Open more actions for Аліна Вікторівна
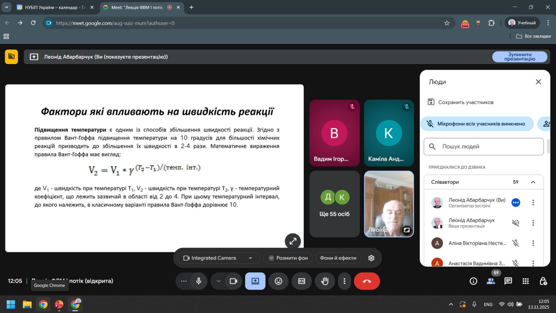This screenshot has height=313, width=556. point(533,243)
